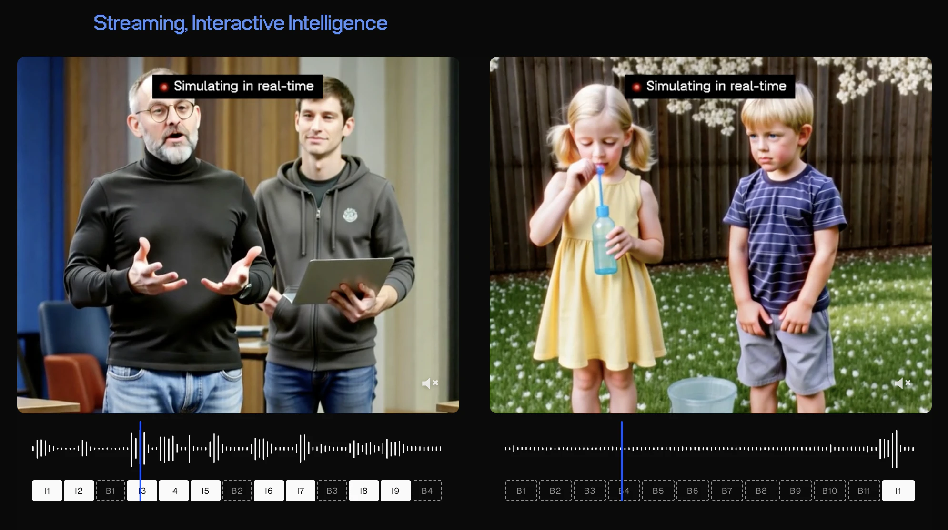Select segment B6 in the right timeline
The width and height of the screenshot is (948, 530).
(693, 491)
